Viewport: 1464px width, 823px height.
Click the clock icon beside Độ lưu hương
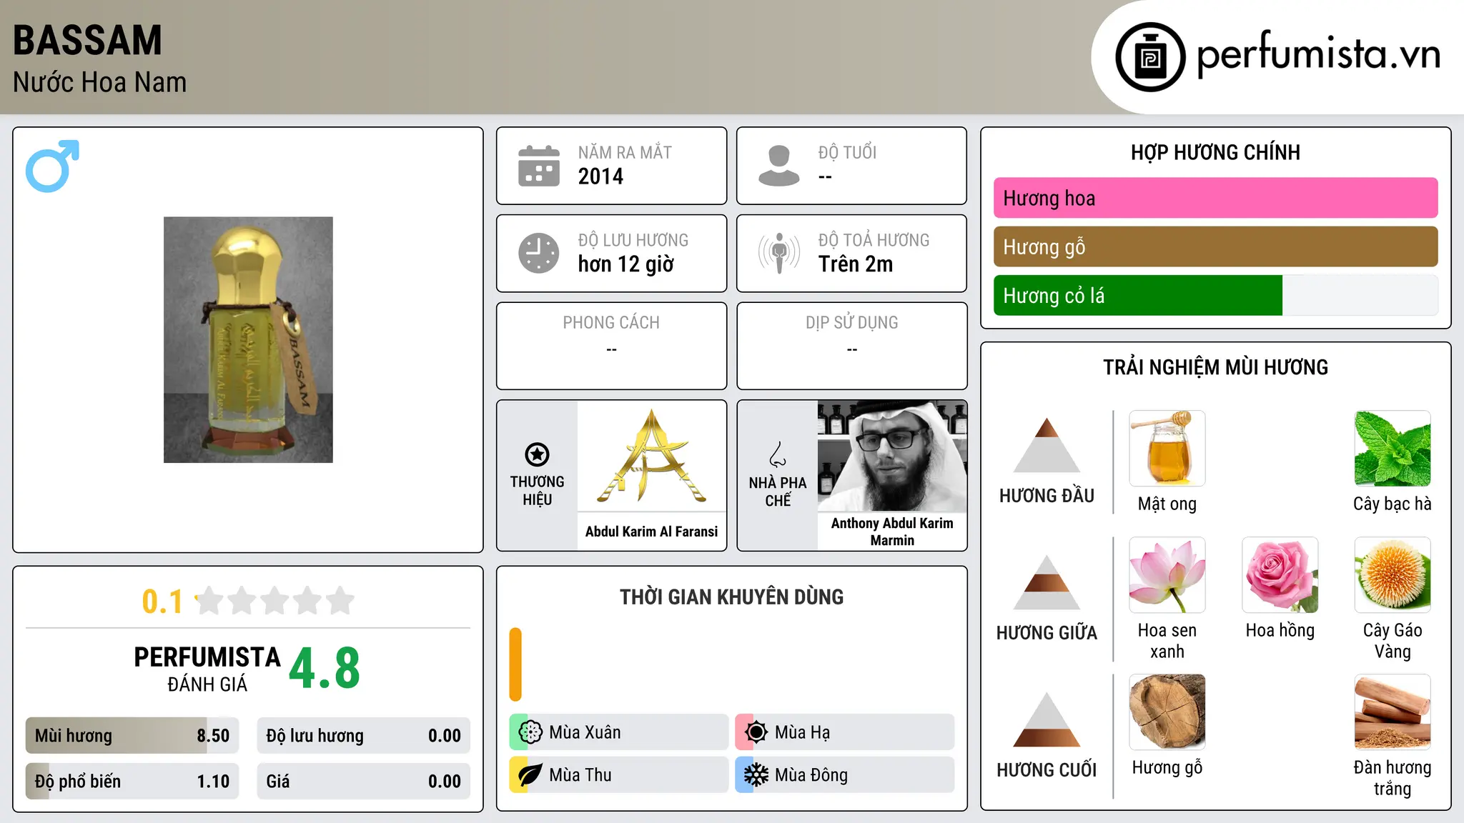pos(539,253)
